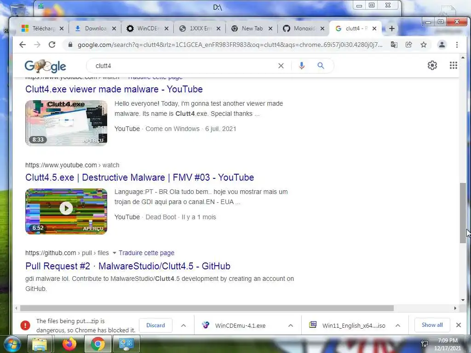Clear the search box with the X

(281, 66)
